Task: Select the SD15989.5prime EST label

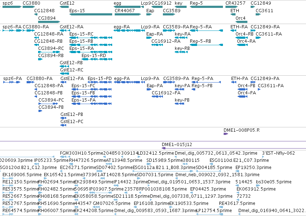Action: tap(165, 160)
